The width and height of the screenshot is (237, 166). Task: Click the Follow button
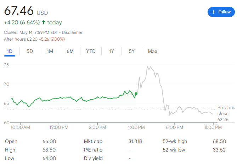coord(221,12)
